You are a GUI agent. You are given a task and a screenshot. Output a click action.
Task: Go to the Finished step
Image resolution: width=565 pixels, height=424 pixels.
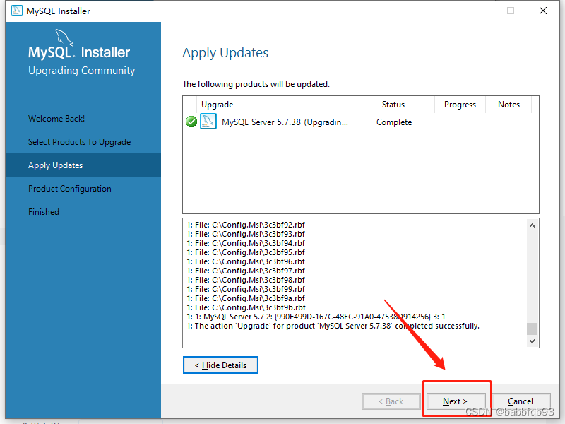pos(44,212)
